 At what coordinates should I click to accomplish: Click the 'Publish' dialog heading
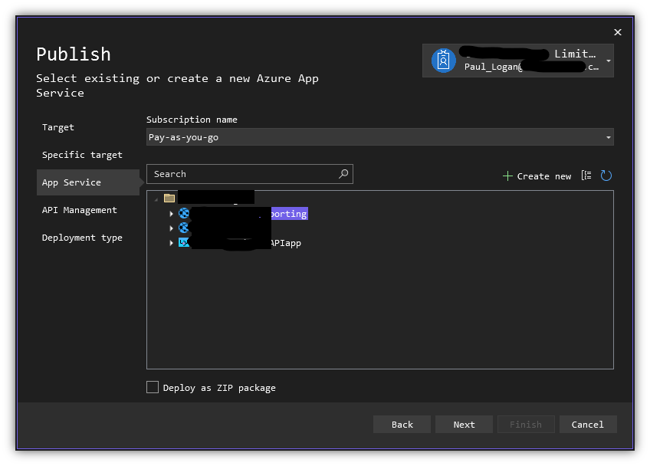coord(74,54)
